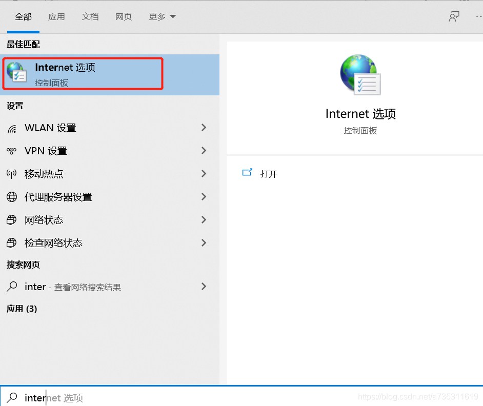Click the large Internet 选项 preview icon
The image size is (483, 406).
360,75
